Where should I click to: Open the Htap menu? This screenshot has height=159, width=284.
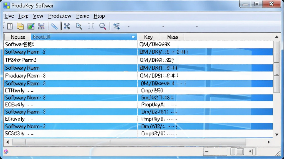[99, 16]
